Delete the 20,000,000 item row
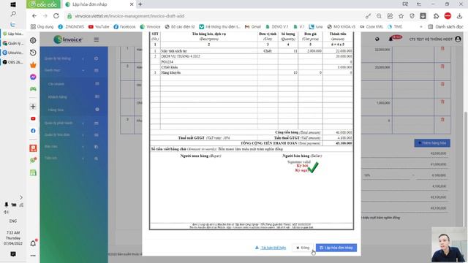This screenshot has height=263, width=468. coord(442,66)
